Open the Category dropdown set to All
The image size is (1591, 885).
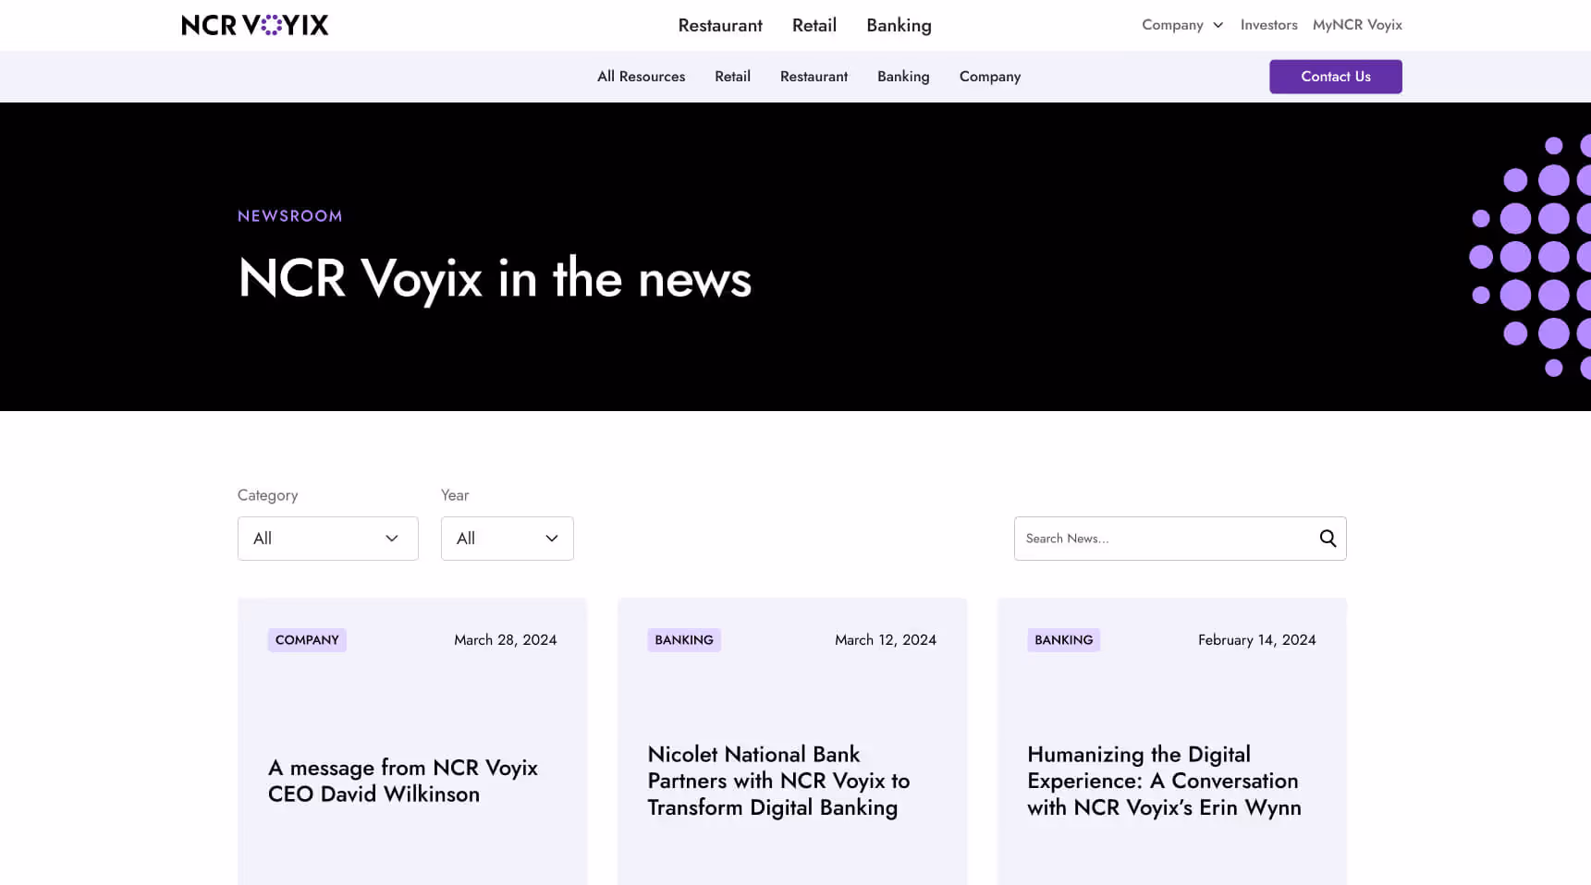(x=328, y=539)
